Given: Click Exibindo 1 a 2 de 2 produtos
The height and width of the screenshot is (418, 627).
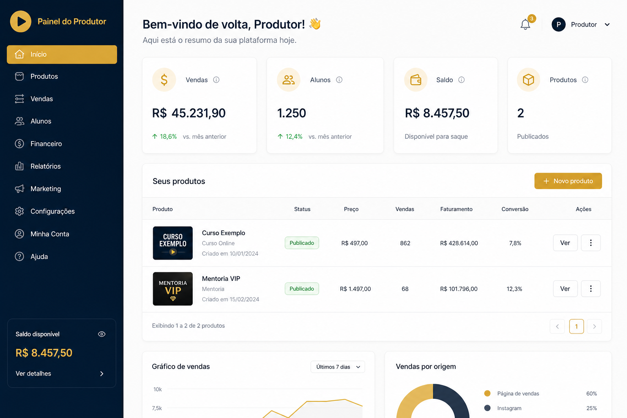Looking at the screenshot, I should click(x=188, y=325).
